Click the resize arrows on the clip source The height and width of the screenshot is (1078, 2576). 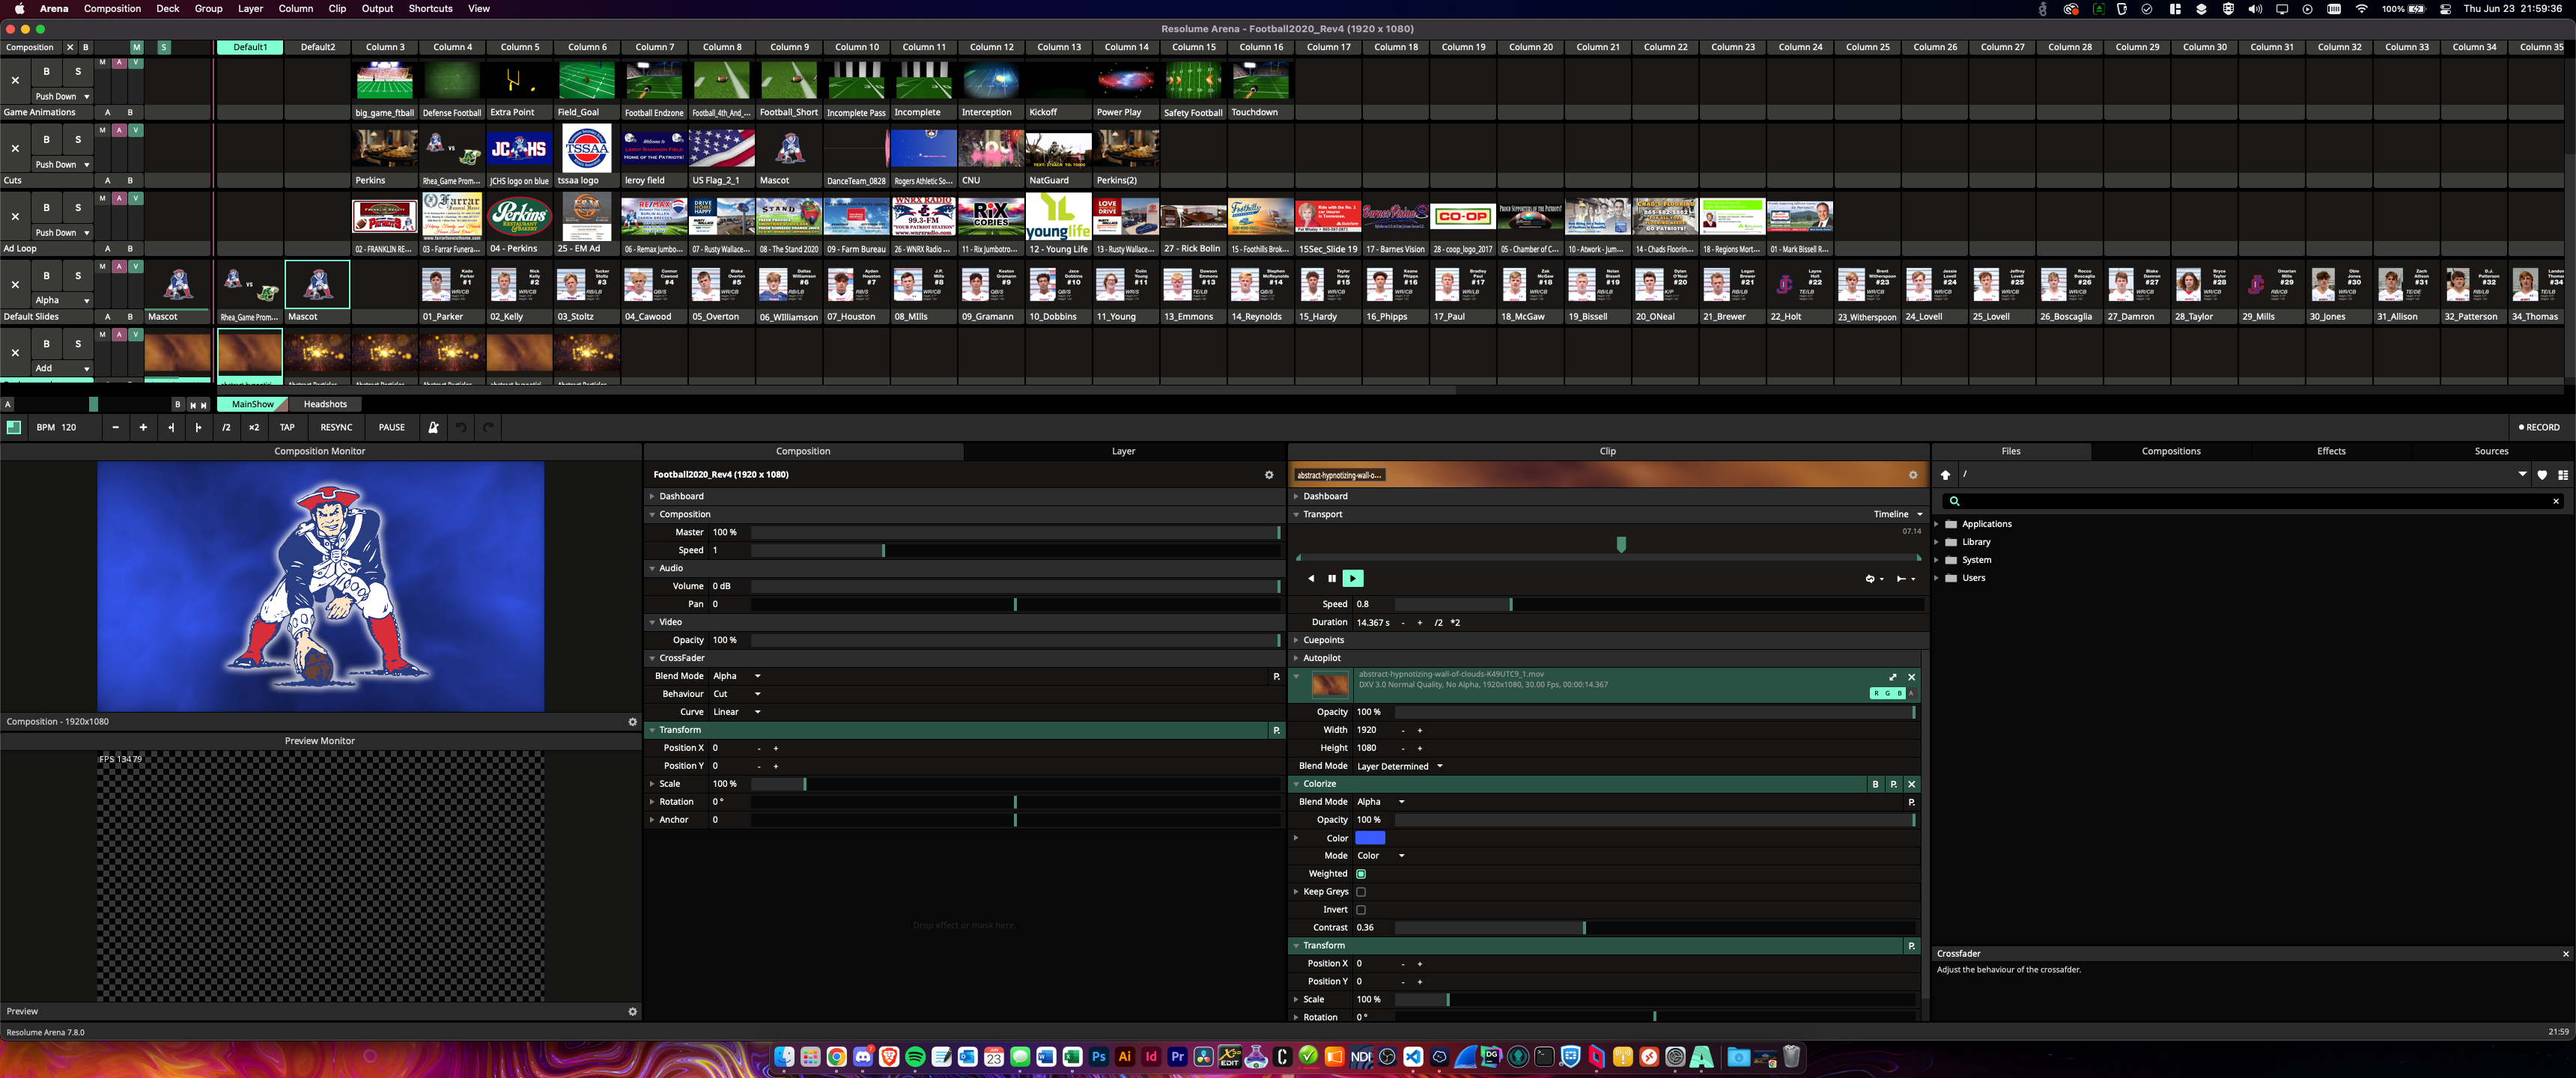(x=1892, y=677)
